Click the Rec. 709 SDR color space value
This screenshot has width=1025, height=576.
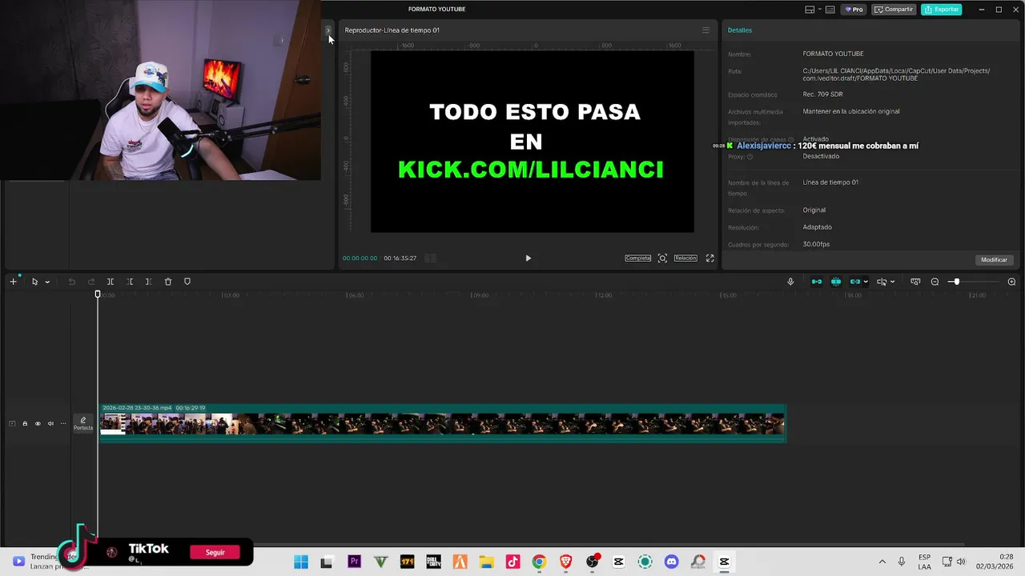click(x=822, y=94)
